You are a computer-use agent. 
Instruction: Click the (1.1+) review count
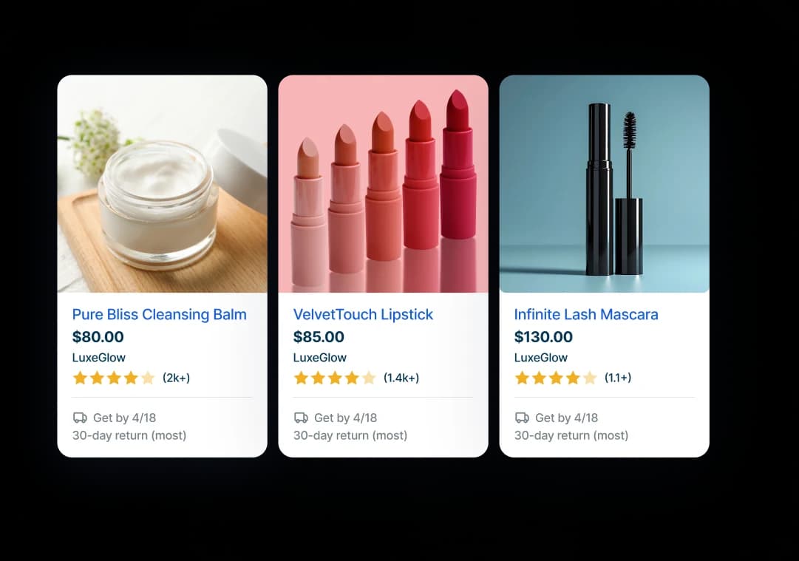[618, 378]
